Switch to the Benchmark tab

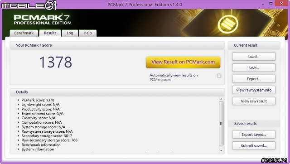(24, 33)
